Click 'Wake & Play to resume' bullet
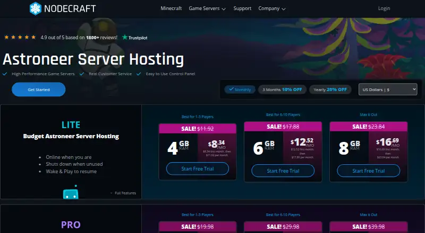This screenshot has height=233, width=425. (71, 172)
